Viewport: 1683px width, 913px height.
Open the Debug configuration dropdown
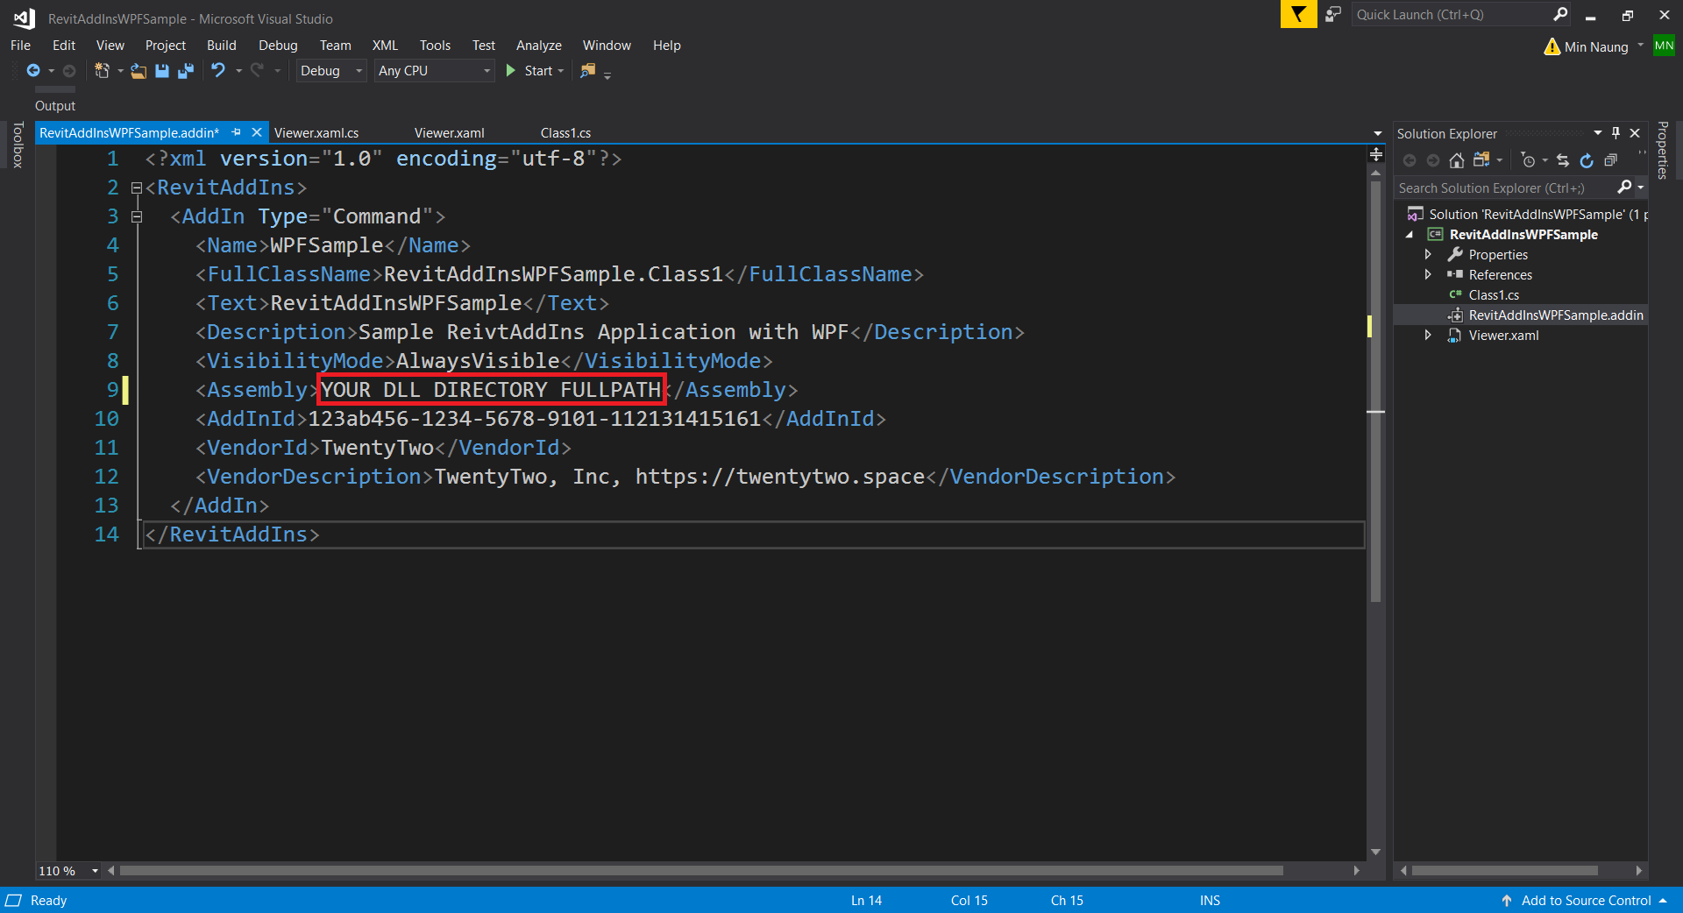point(330,71)
